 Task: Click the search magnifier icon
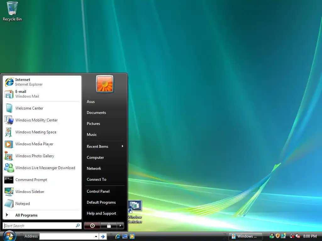[x=78, y=225]
